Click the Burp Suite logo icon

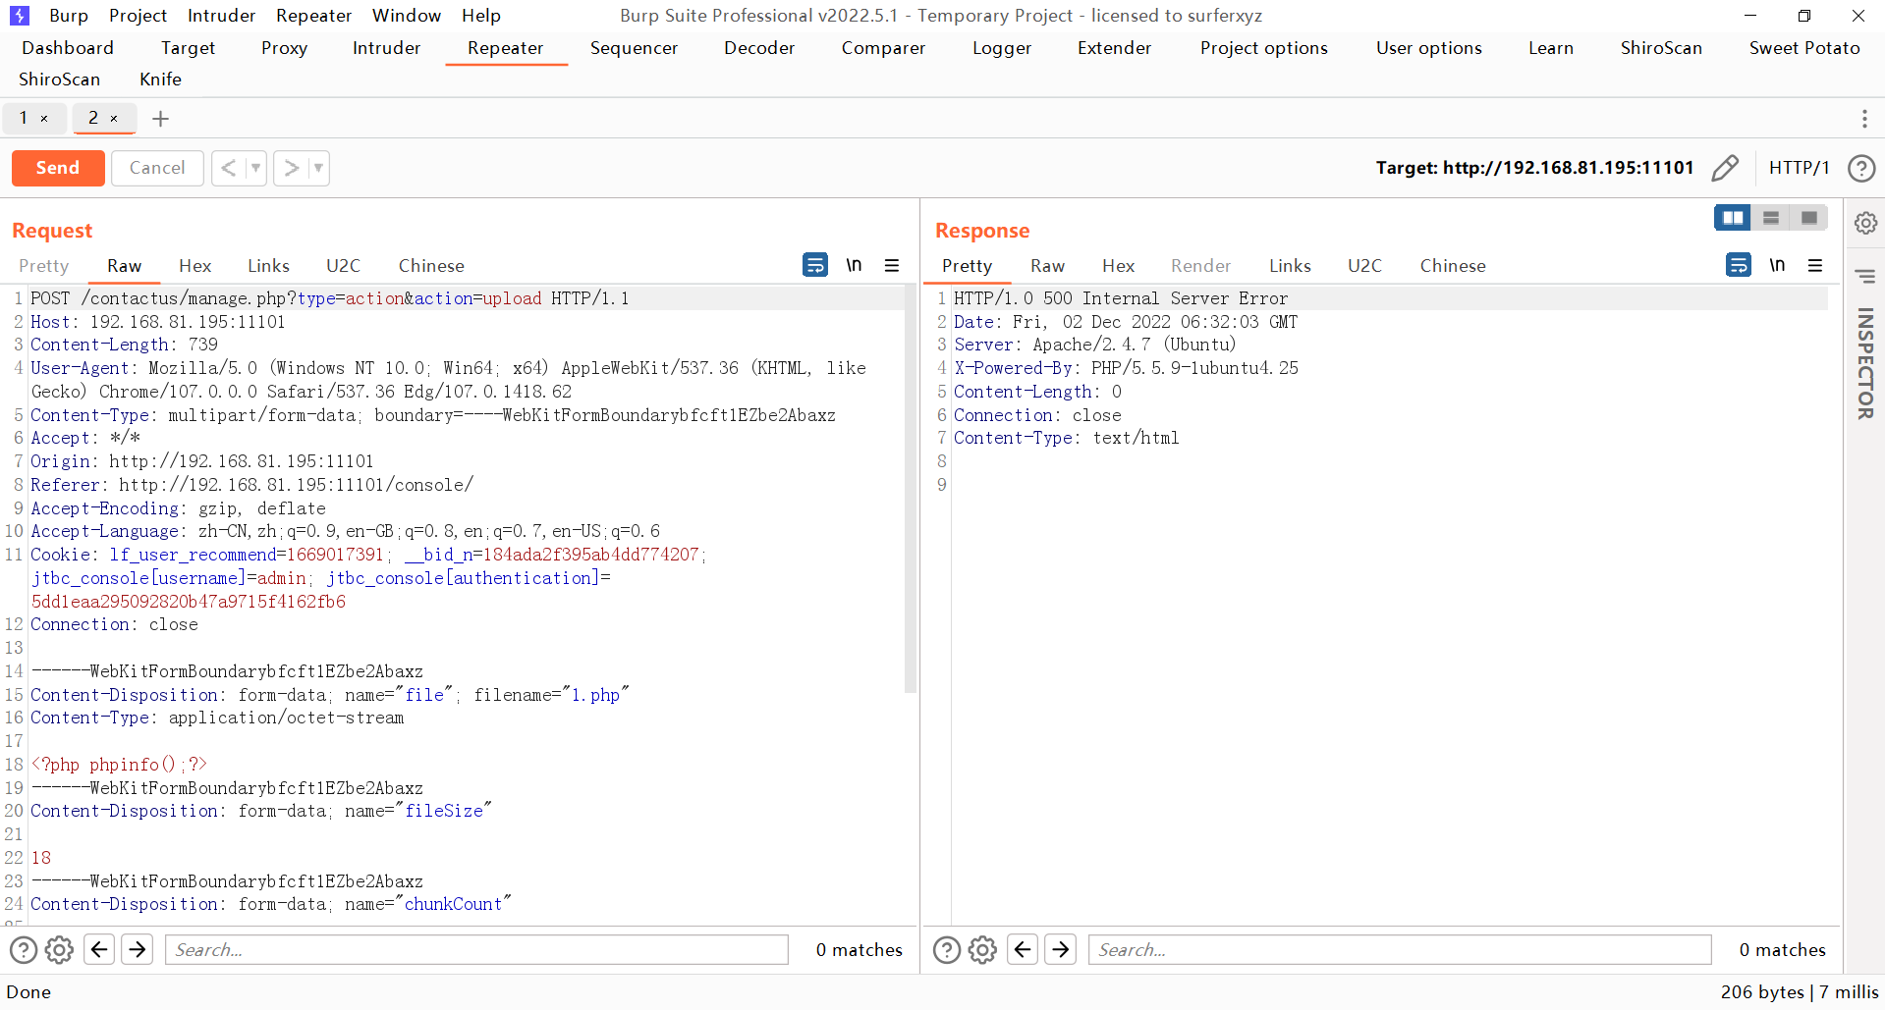coord(20,16)
